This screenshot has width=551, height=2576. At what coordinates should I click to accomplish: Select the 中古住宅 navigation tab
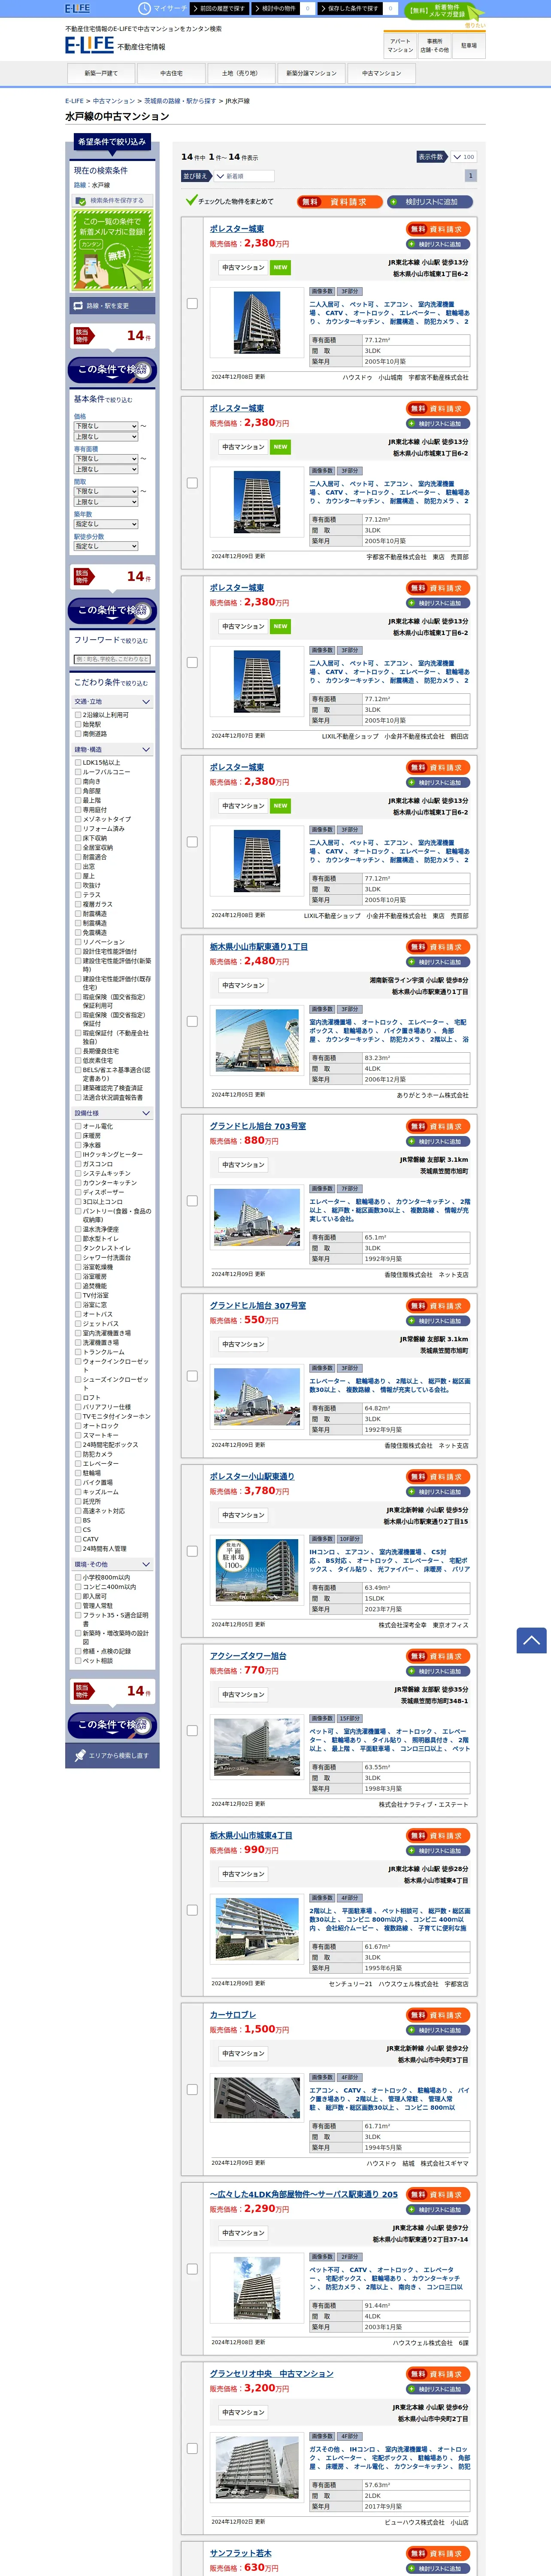pos(171,73)
